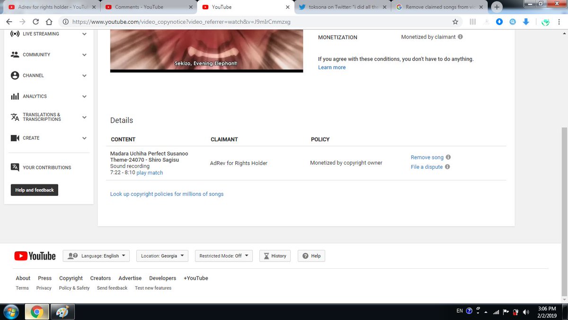Click the Channel person icon
Image resolution: width=568 pixels, height=320 pixels.
coord(15,75)
